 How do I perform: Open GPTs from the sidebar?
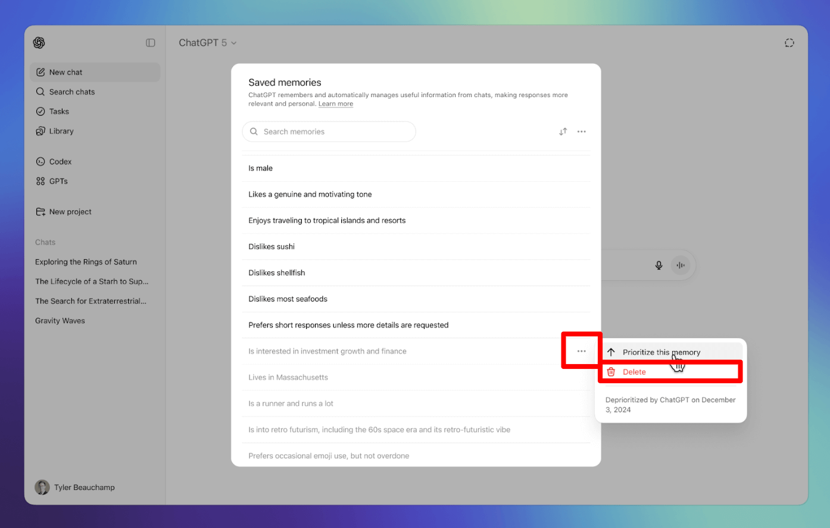(x=58, y=181)
